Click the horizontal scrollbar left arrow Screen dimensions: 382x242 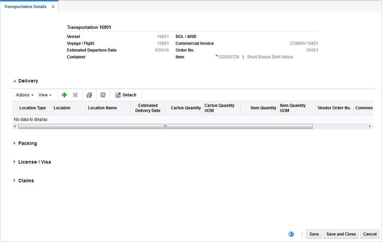click(15, 126)
